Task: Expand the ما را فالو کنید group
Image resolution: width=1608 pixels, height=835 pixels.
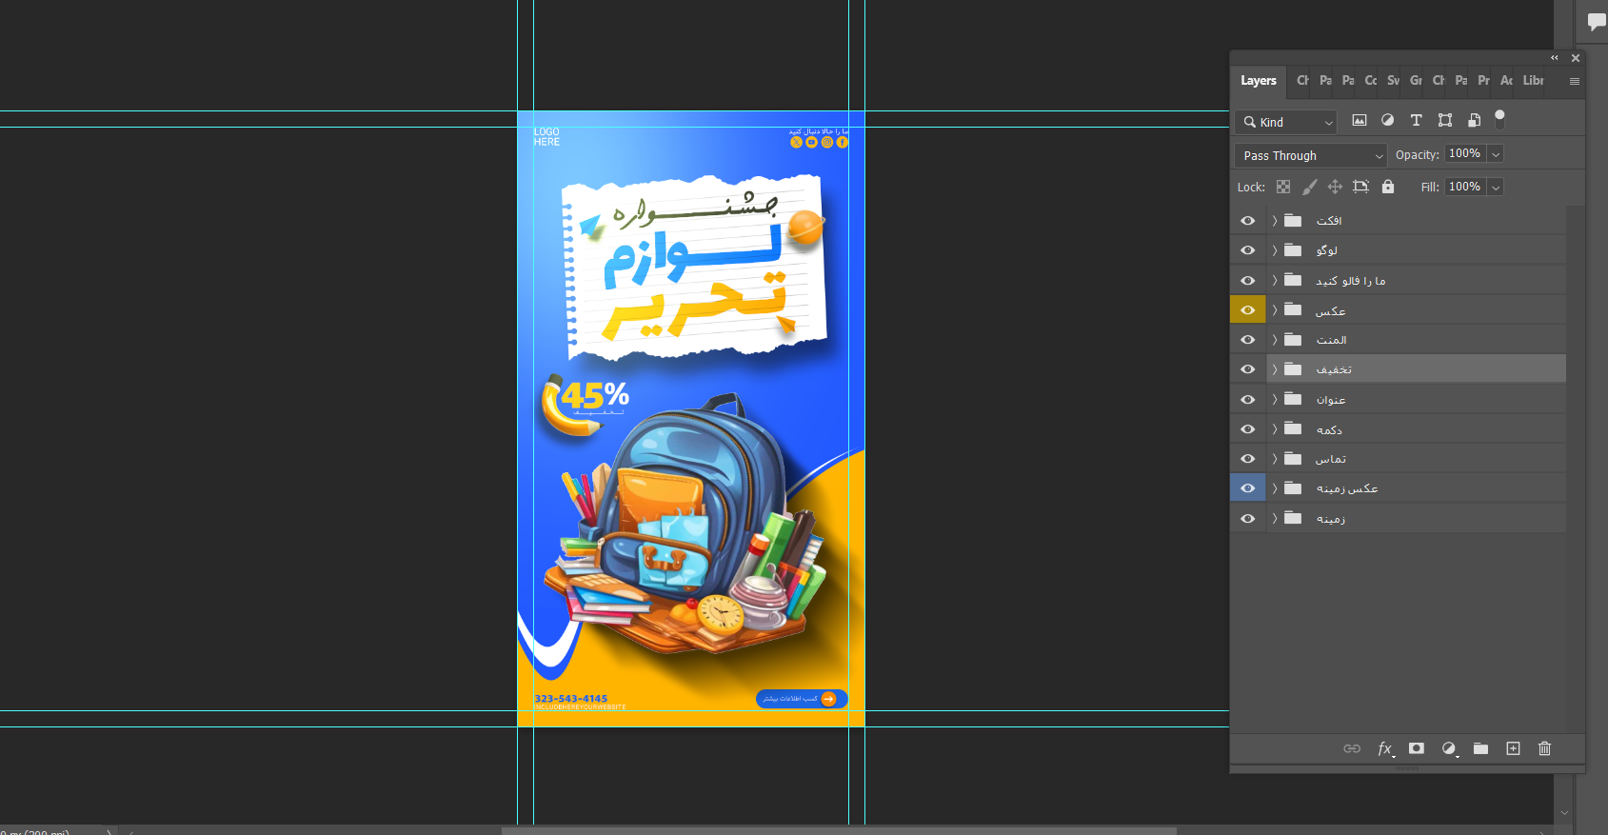Action: coord(1275,280)
